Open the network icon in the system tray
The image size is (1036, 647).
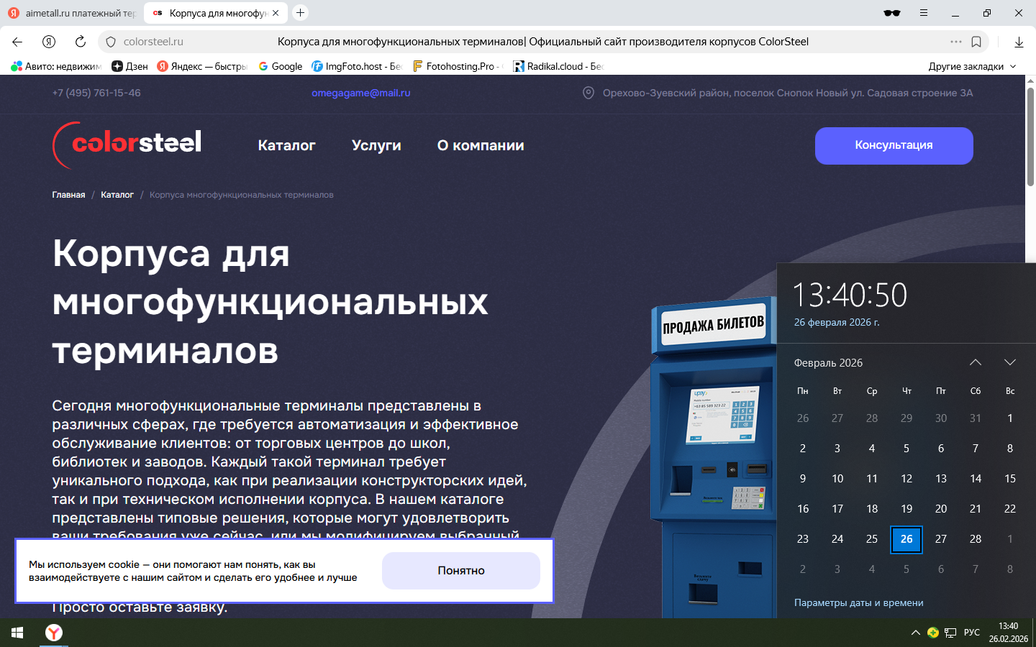(950, 633)
